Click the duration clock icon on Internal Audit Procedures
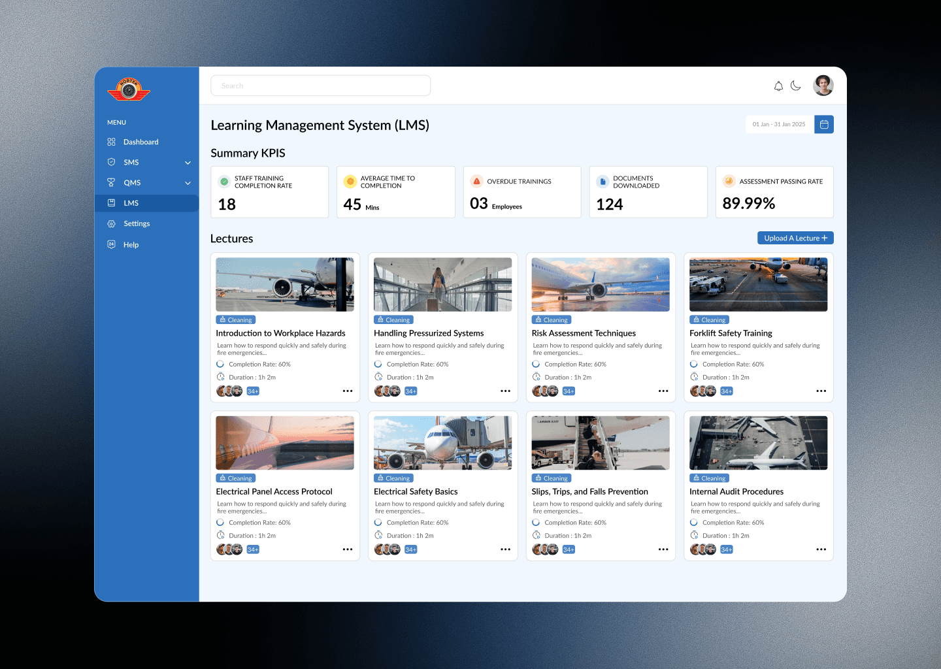The image size is (941, 669). [694, 535]
